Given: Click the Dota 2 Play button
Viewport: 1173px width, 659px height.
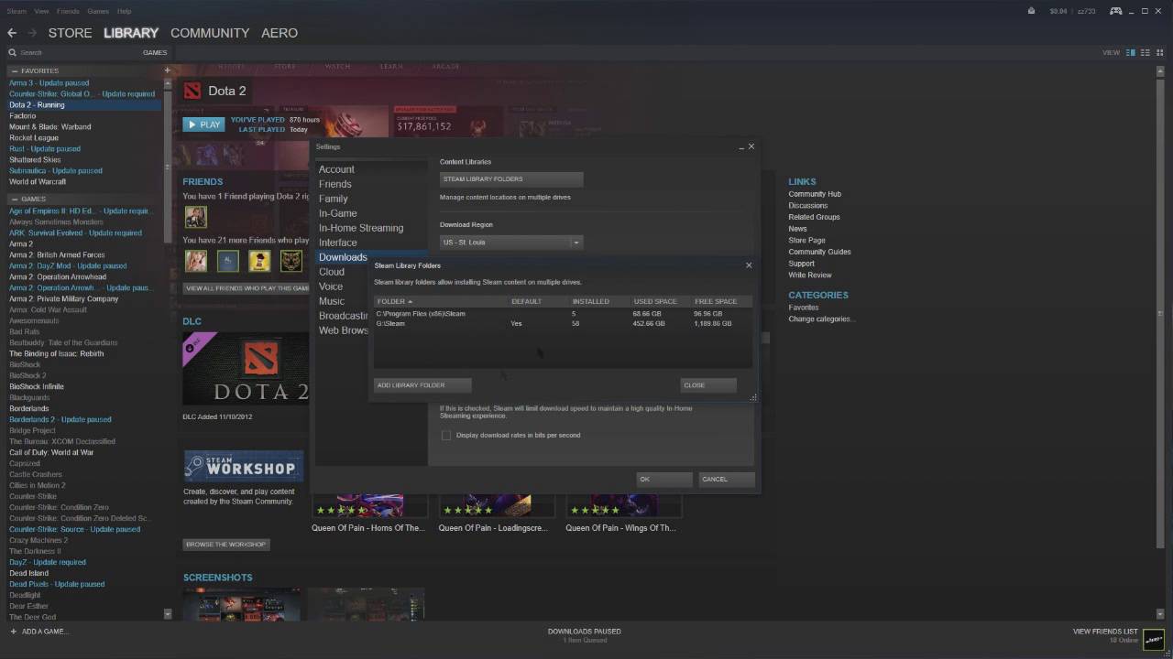Looking at the screenshot, I should [x=203, y=124].
